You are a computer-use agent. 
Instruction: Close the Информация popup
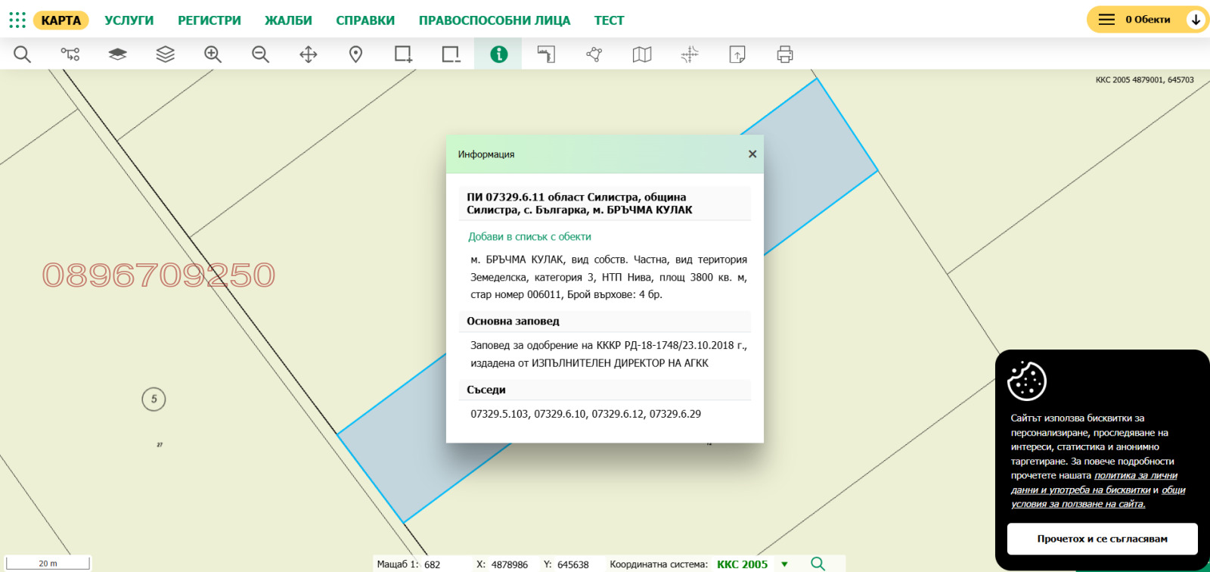(x=752, y=154)
